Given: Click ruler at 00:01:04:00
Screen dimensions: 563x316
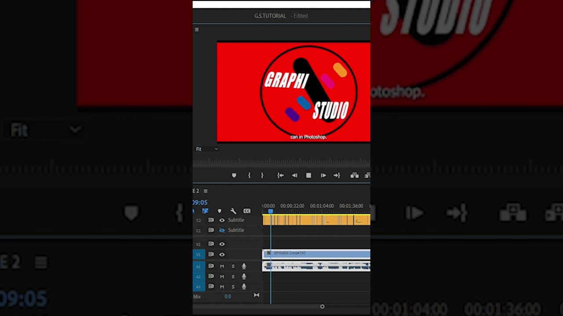Looking at the screenshot, I should [x=322, y=206].
